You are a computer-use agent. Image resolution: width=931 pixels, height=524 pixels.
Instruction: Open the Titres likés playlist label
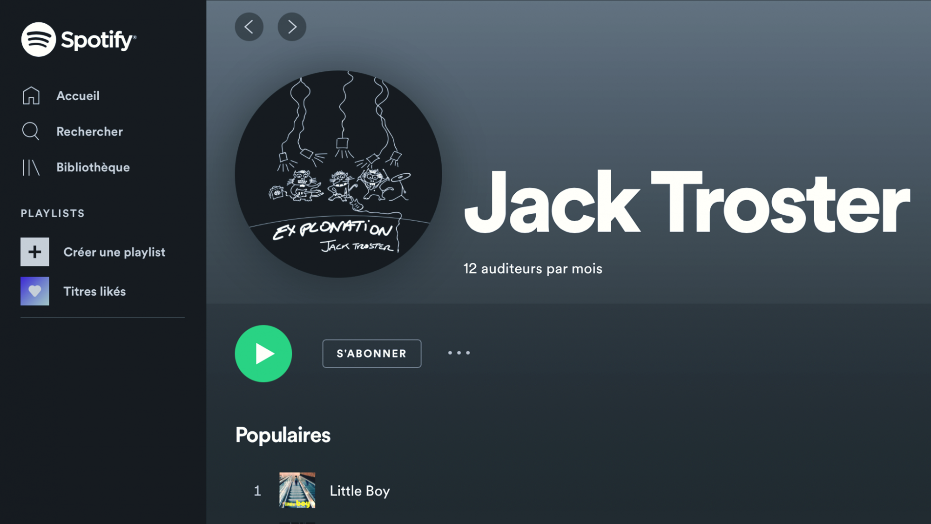coord(95,292)
